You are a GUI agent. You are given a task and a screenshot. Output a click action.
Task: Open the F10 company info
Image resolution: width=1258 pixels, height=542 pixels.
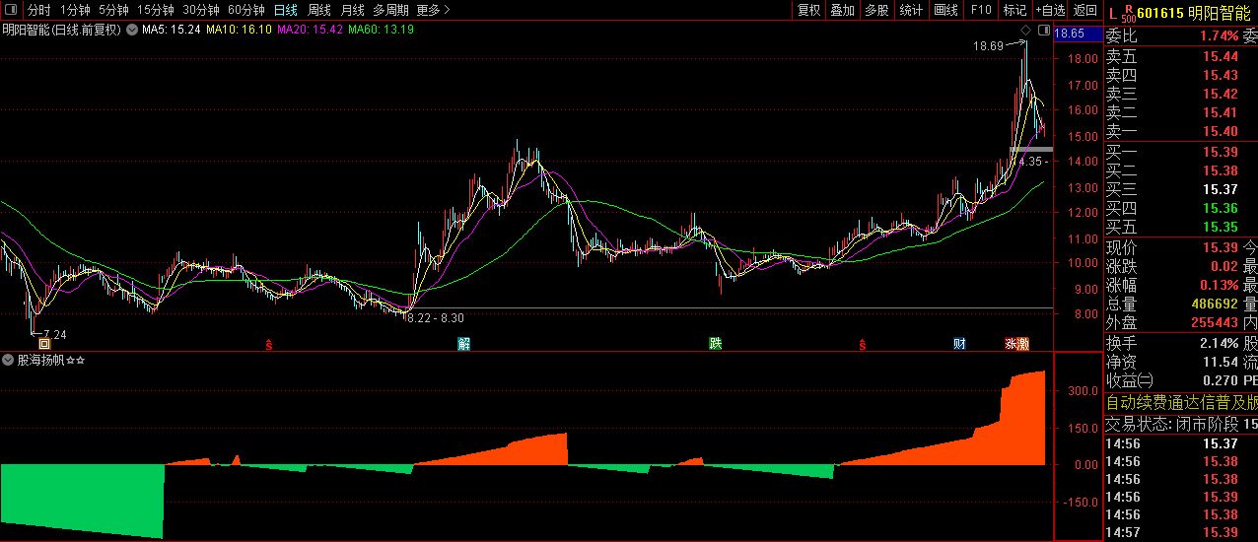point(980,10)
